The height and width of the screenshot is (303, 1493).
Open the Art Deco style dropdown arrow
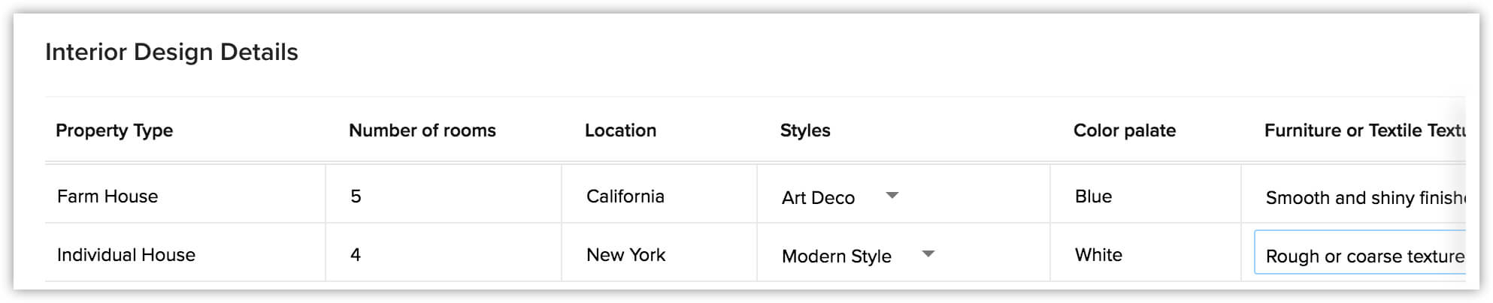point(892,196)
